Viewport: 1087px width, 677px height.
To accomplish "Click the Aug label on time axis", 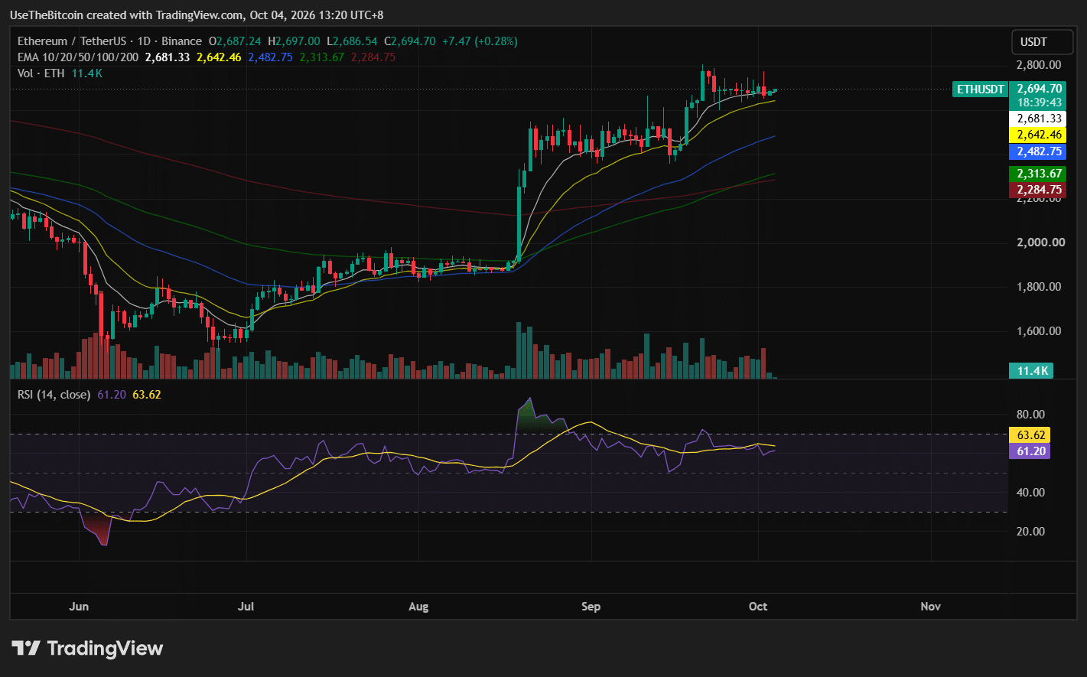I will point(418,607).
